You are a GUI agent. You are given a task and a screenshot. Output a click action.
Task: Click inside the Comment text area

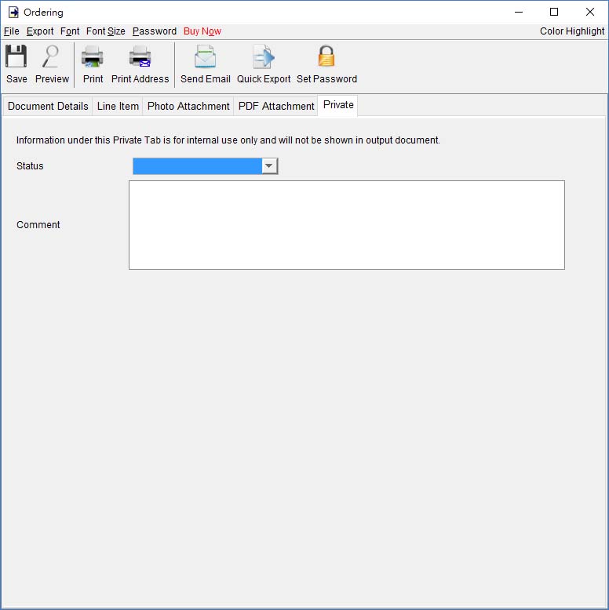[x=347, y=225]
